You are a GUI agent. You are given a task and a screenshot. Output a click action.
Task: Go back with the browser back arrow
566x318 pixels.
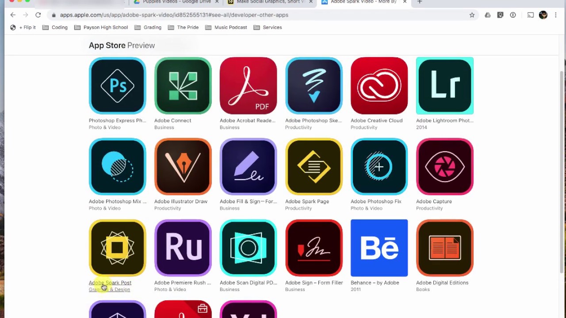13,15
